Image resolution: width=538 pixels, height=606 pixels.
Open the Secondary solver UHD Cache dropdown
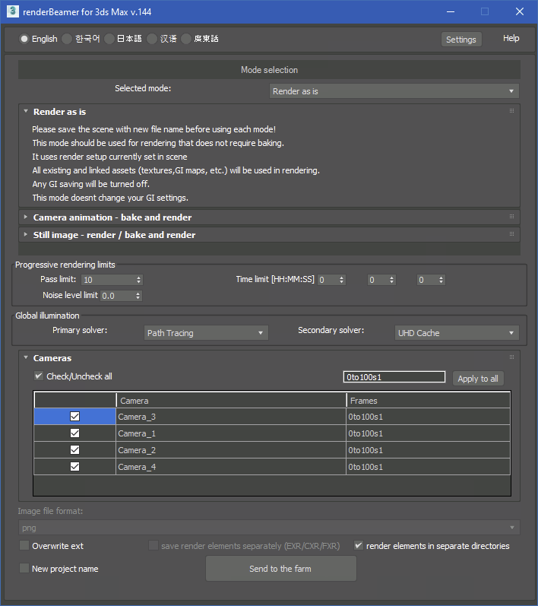(x=457, y=333)
